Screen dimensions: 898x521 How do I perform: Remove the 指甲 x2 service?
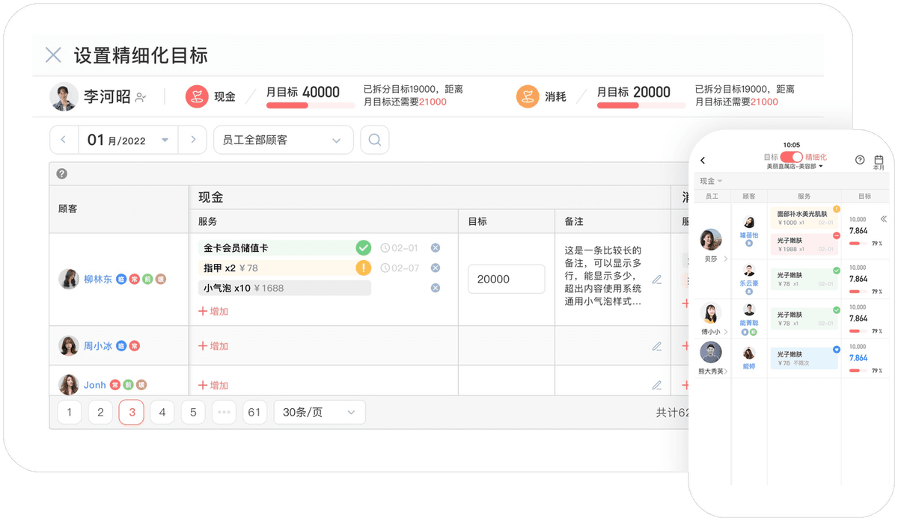click(x=436, y=268)
